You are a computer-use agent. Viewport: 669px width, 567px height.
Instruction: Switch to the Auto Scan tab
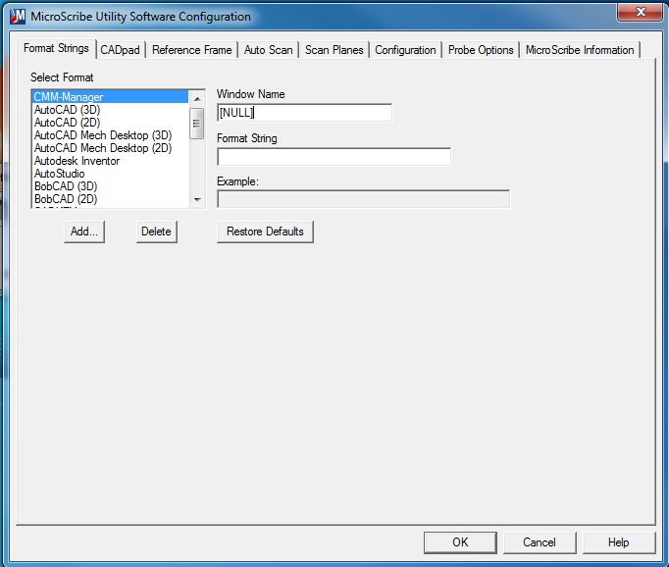(269, 50)
